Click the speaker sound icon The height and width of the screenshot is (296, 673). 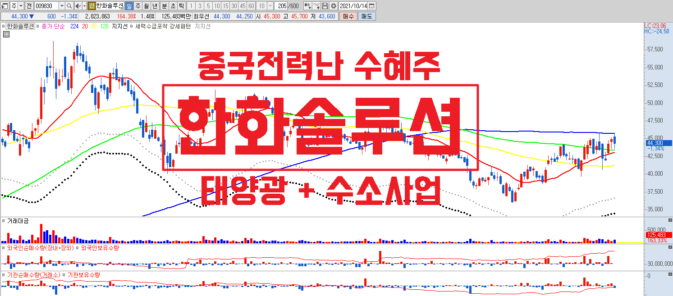78,6
